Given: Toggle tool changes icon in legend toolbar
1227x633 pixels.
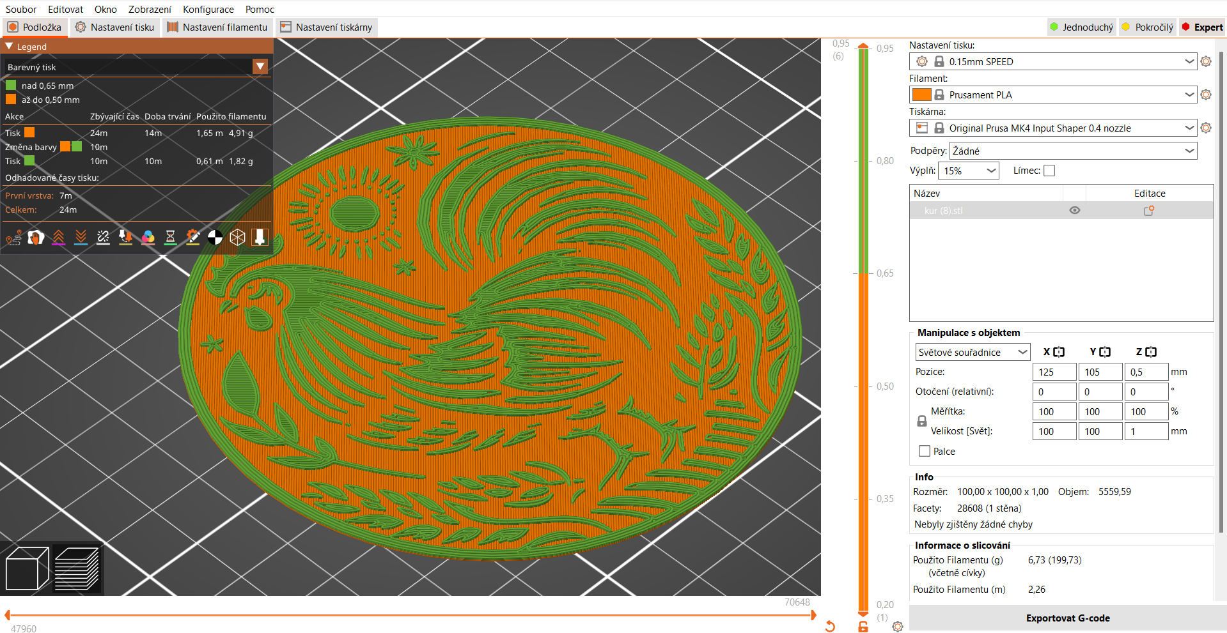Looking at the screenshot, I should click(x=125, y=238).
